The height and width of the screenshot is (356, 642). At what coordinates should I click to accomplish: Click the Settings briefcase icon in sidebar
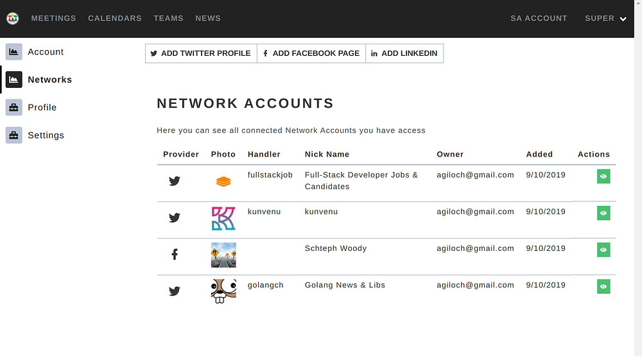[x=14, y=135]
